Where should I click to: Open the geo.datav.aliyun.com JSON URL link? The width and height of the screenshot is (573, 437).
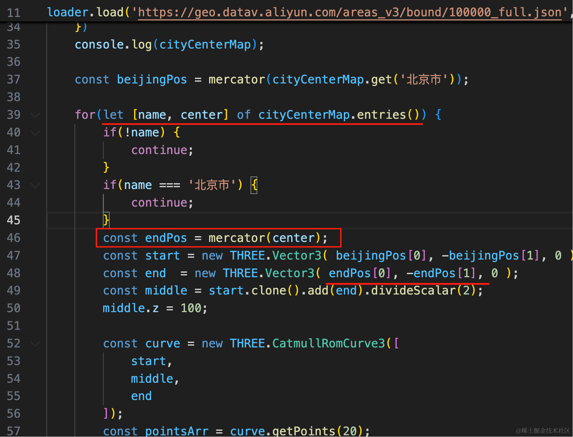click(350, 13)
